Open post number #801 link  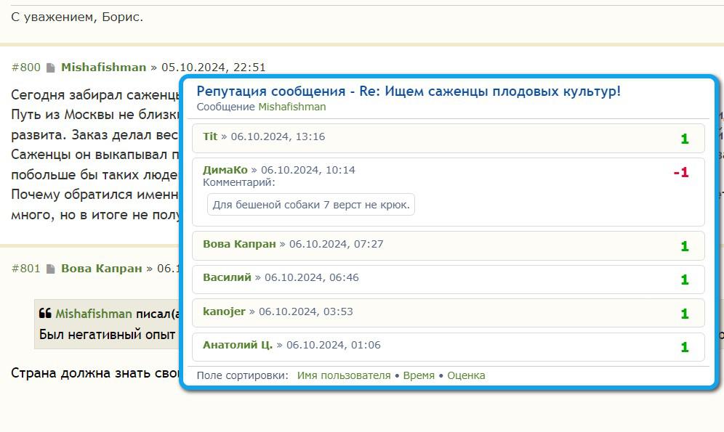[26, 269]
